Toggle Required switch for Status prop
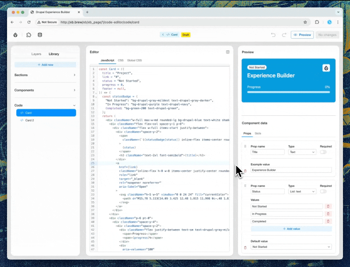The image size is (350, 267). click(x=323, y=192)
